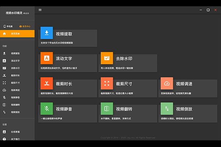The image size is (221, 147).
Task: Select 首页菜单 home item in sidebar
Action: coord(17,34)
